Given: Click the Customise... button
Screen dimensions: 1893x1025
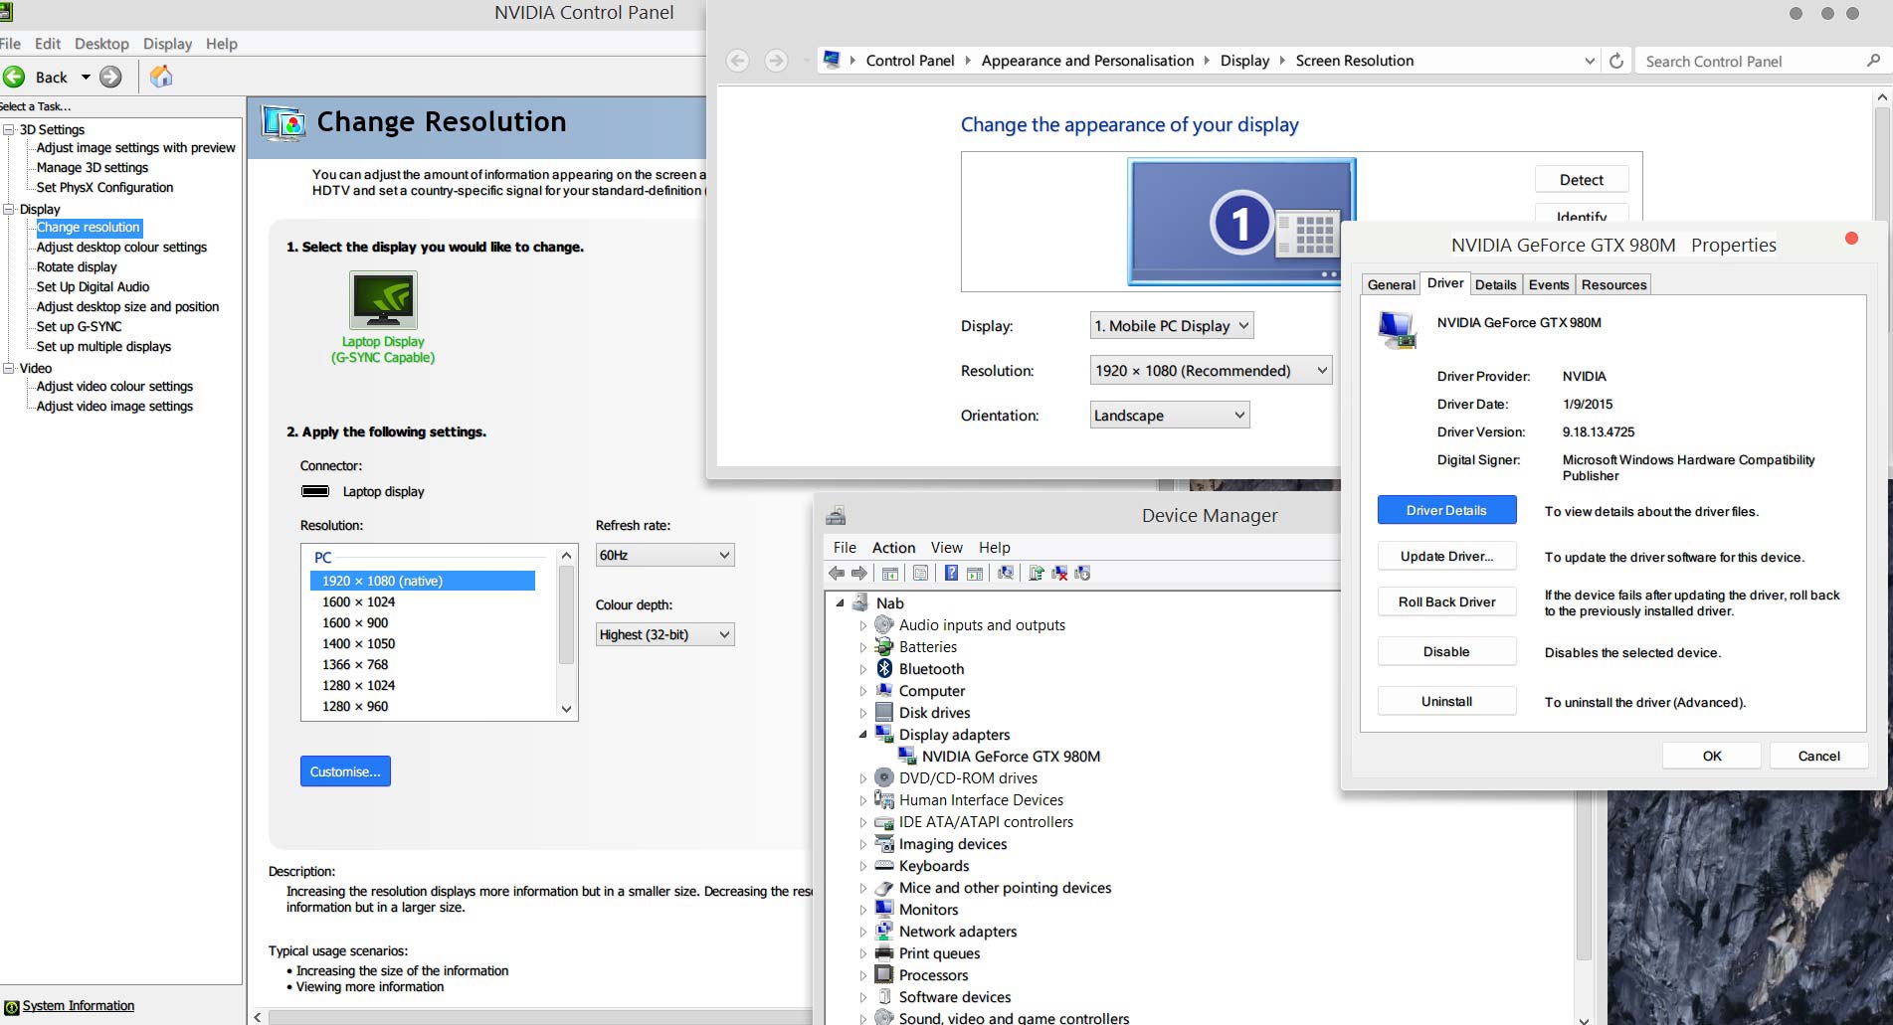Looking at the screenshot, I should coord(345,771).
